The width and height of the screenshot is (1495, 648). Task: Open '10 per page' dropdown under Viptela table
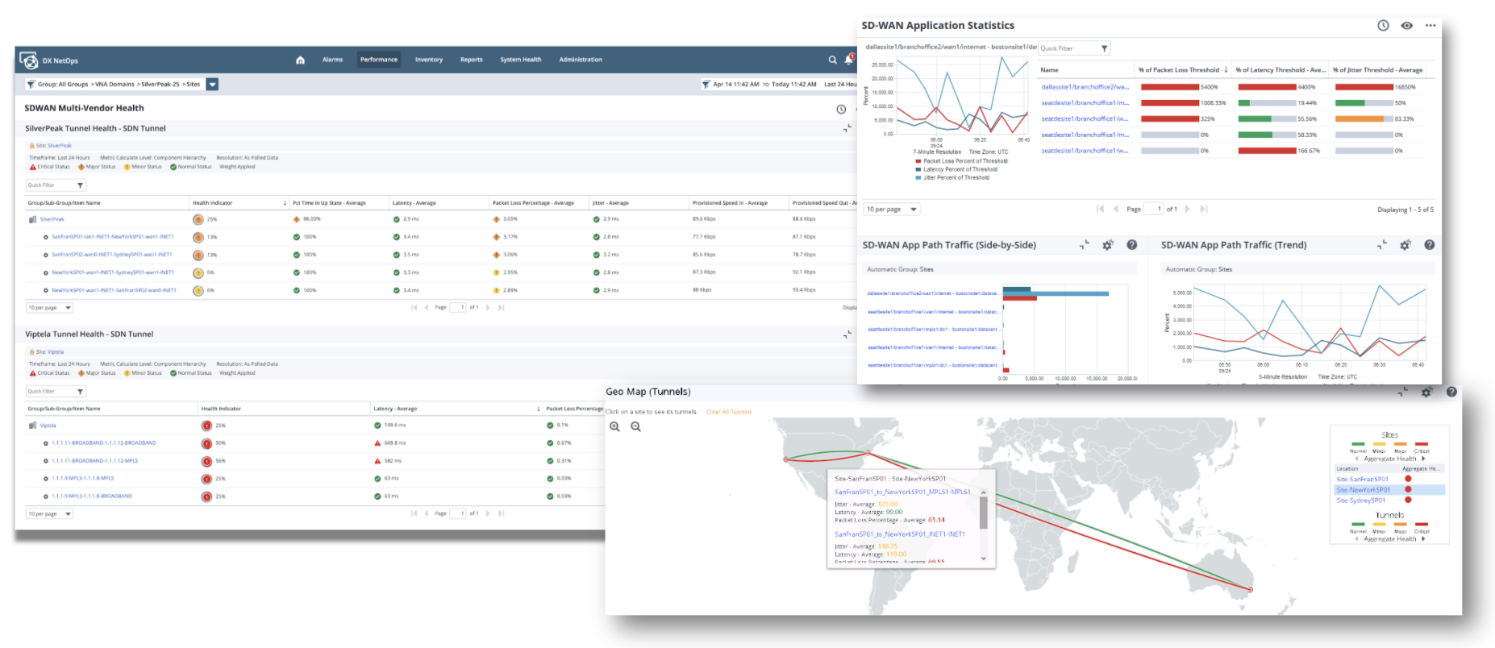tap(50, 513)
